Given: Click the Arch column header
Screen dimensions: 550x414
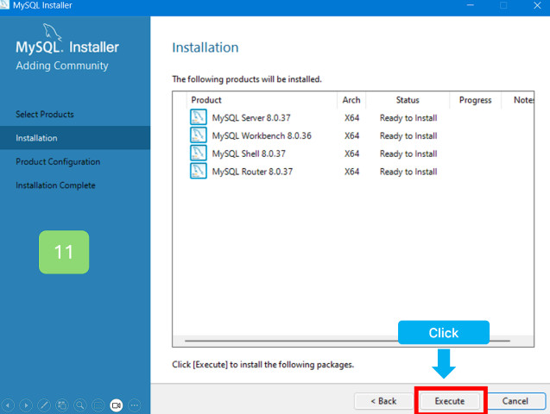Looking at the screenshot, I should (351, 100).
